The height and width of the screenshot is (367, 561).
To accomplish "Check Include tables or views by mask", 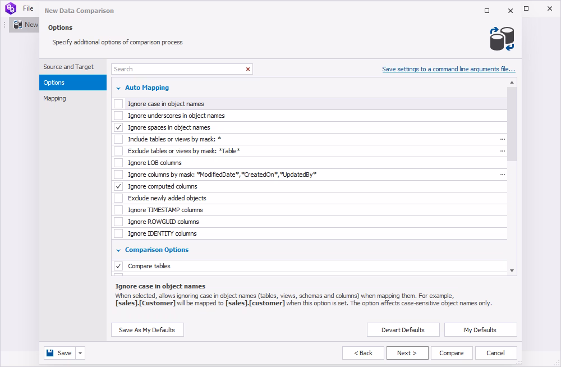I will point(118,139).
